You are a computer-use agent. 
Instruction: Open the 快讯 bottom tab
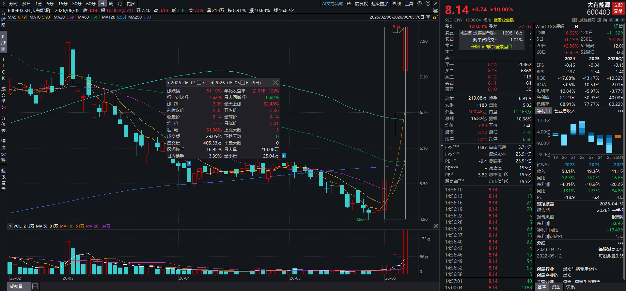tap(571, 287)
